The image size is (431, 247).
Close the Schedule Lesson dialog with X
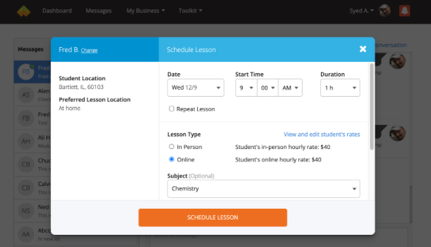363,49
